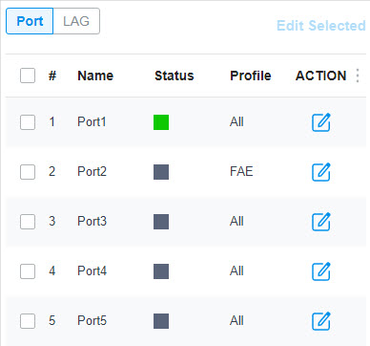Click the Name column header
Viewport: 370px width, 346px height.
click(95, 76)
